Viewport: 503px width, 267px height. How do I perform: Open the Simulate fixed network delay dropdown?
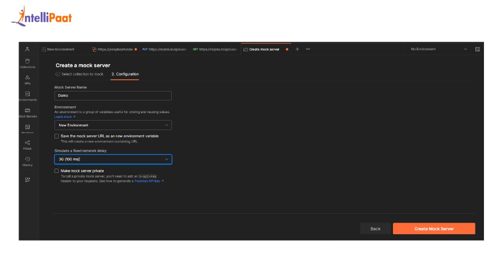point(113,159)
